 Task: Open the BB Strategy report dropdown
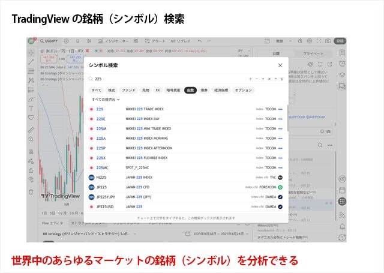(89, 234)
